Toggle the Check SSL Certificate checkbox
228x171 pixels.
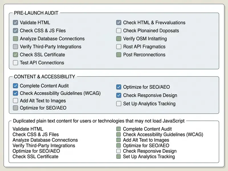coord(15,55)
